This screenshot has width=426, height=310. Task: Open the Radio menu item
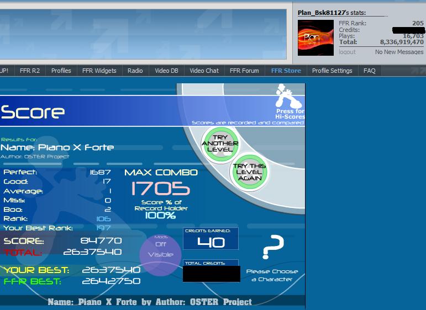click(135, 71)
